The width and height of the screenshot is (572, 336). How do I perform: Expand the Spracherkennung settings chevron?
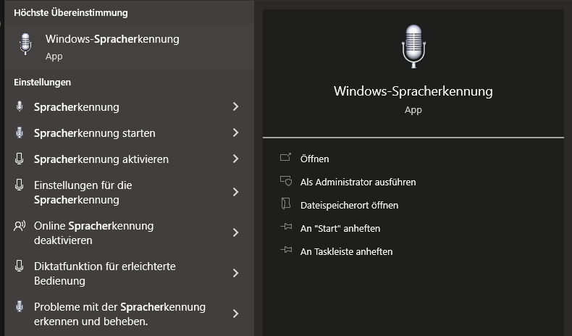[x=235, y=106]
